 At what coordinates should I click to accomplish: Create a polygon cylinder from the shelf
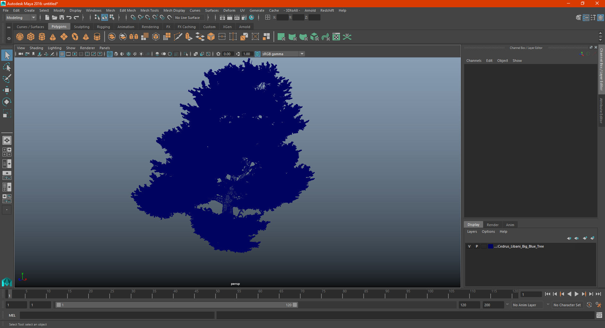42,37
